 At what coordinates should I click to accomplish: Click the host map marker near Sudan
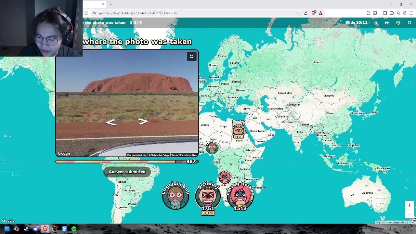pyautogui.click(x=239, y=131)
